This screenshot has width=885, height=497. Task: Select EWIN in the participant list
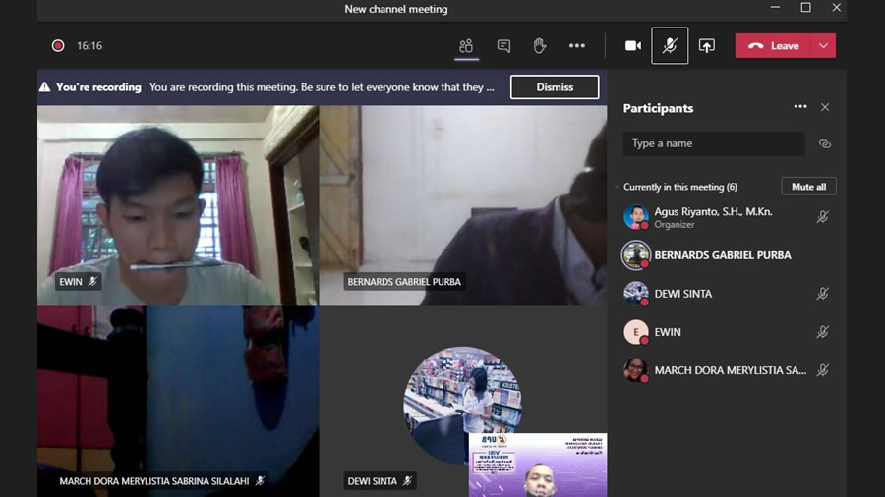(668, 332)
